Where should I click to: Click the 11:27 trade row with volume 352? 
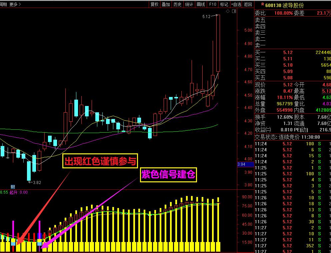293,246
